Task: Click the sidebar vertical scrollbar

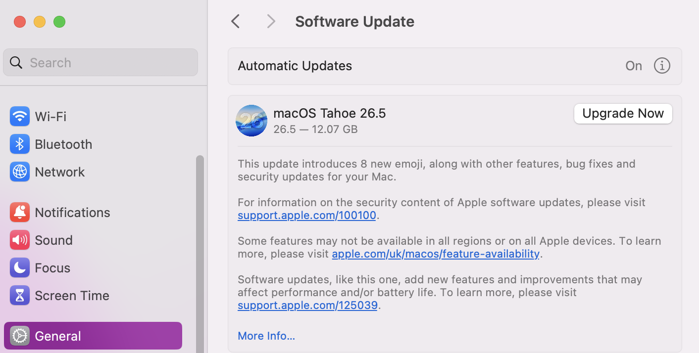Action: pyautogui.click(x=200, y=254)
